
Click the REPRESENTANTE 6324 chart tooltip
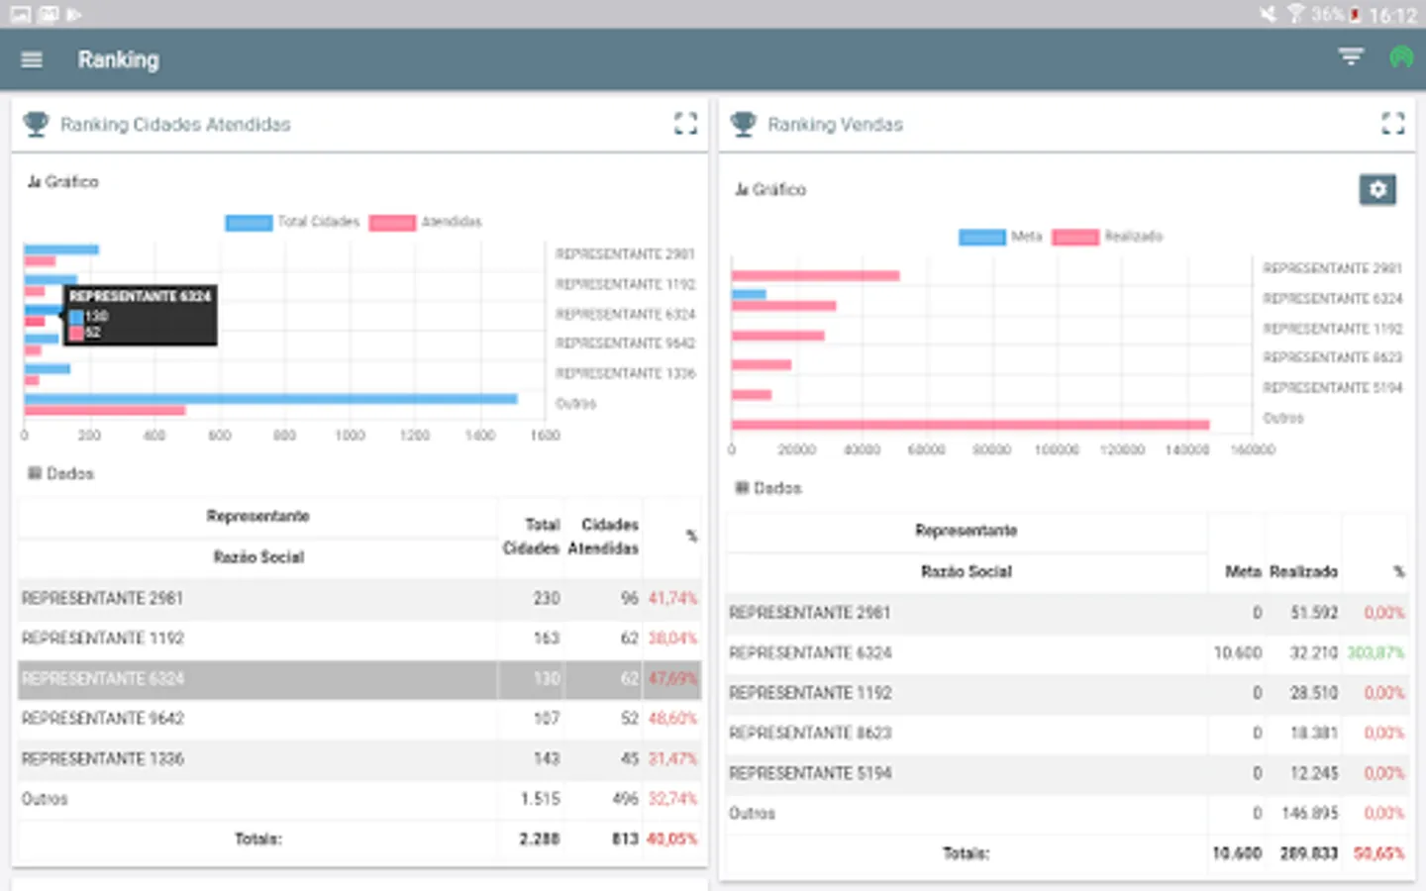pyautogui.click(x=140, y=315)
